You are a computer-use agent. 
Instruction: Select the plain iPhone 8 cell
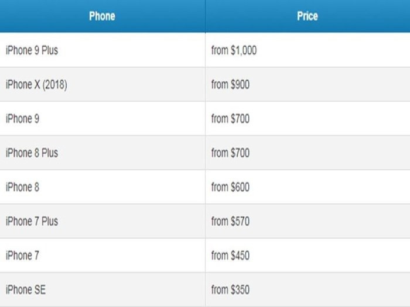pos(23,187)
